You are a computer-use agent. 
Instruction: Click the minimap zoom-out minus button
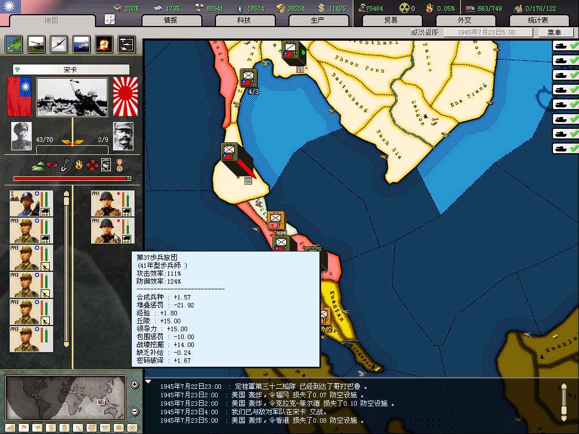tap(135, 411)
